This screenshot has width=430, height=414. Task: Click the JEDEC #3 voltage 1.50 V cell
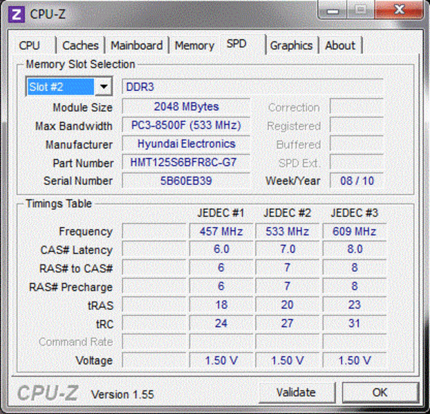click(355, 360)
